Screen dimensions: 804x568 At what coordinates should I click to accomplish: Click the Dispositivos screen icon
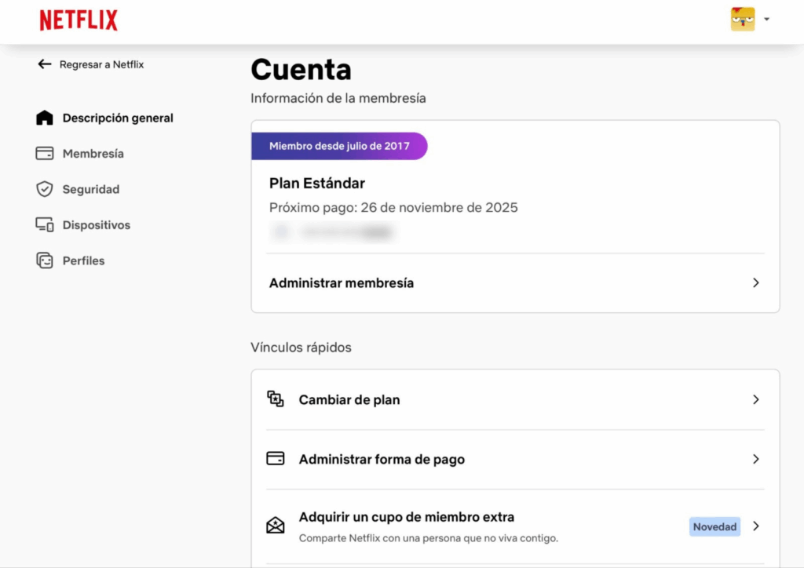(x=45, y=225)
